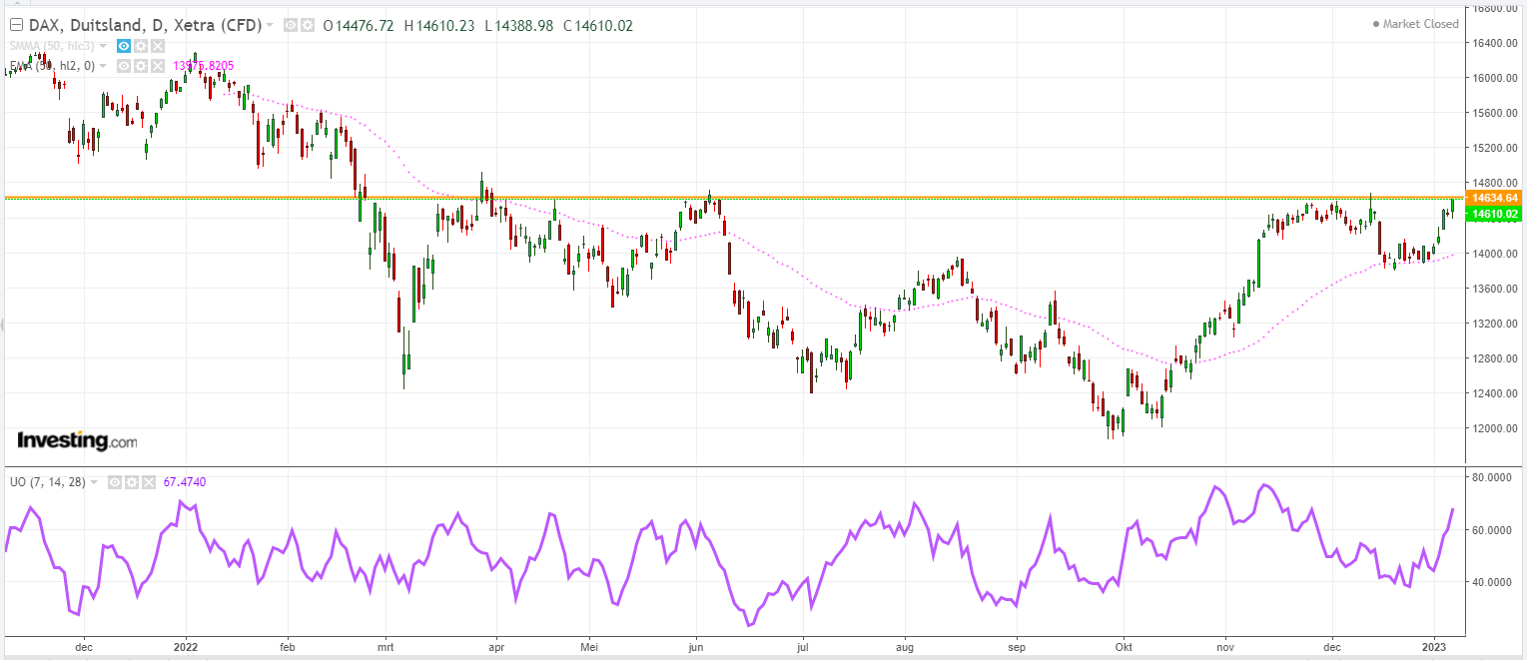
Task: Click the 12000.00 price axis label
Action: tap(1496, 428)
